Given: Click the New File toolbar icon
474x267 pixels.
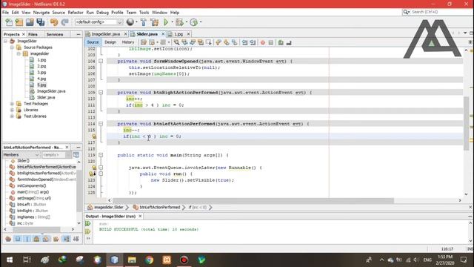Looking at the screenshot, I should [9, 22].
